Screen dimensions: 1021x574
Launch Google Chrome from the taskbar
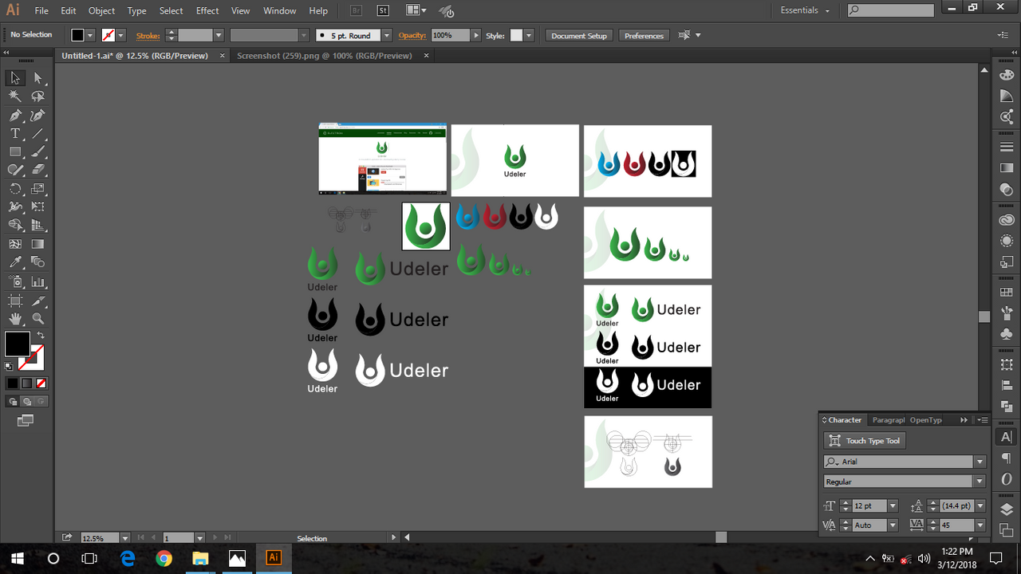pyautogui.click(x=164, y=558)
